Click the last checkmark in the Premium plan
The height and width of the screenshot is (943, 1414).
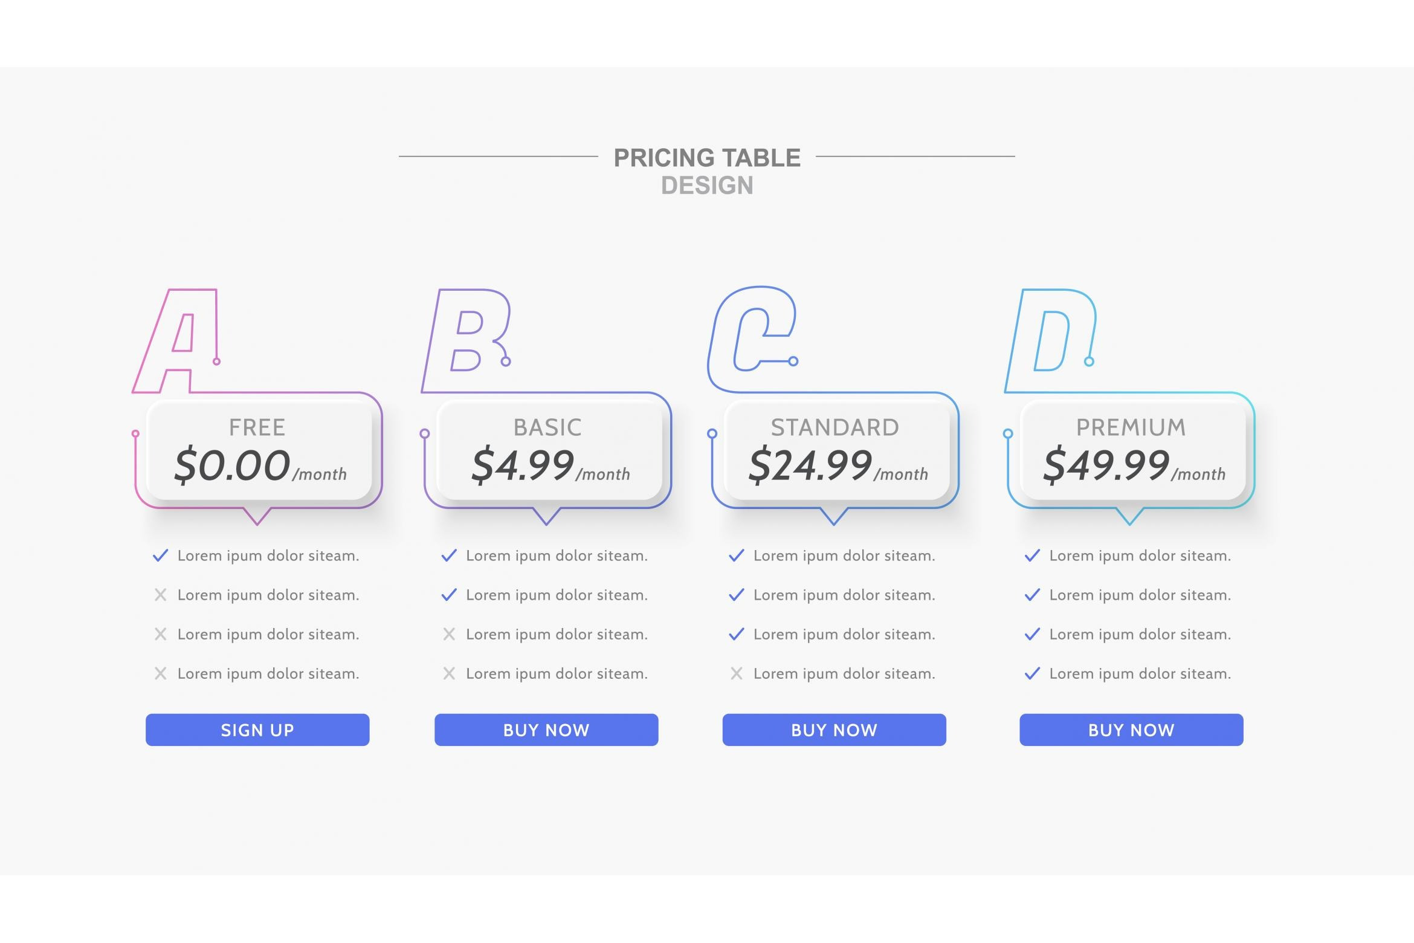point(1033,673)
